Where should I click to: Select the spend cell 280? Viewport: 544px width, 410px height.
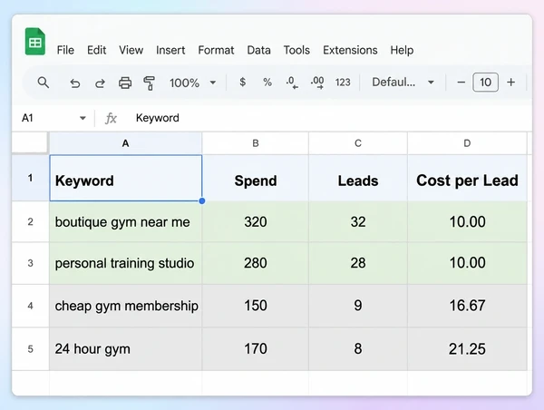(x=256, y=263)
